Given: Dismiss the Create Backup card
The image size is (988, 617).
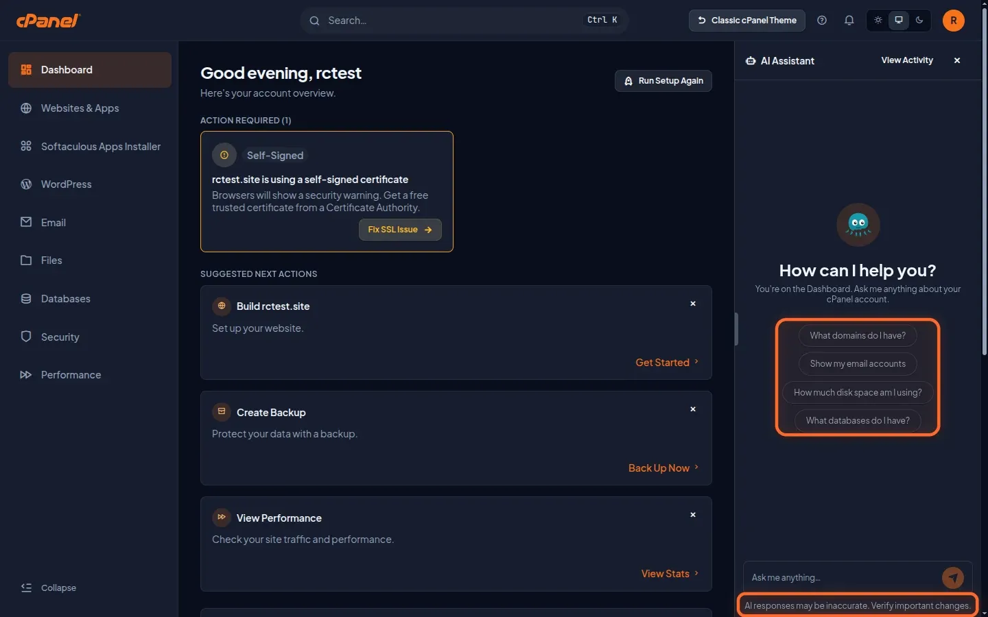Looking at the screenshot, I should (x=693, y=409).
